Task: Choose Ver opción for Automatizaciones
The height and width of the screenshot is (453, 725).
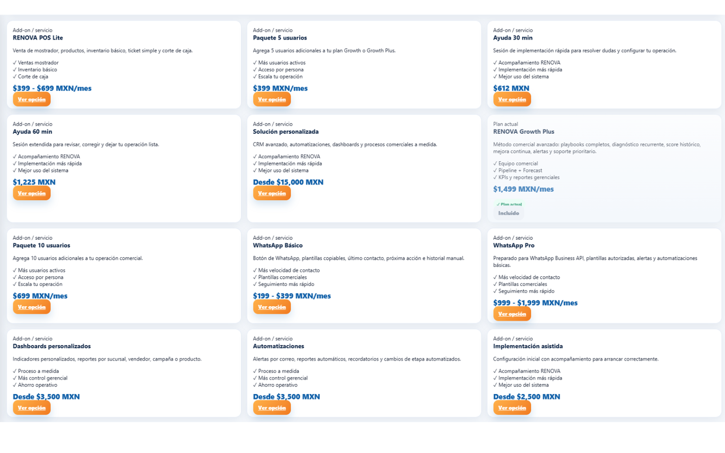Action: click(x=272, y=408)
